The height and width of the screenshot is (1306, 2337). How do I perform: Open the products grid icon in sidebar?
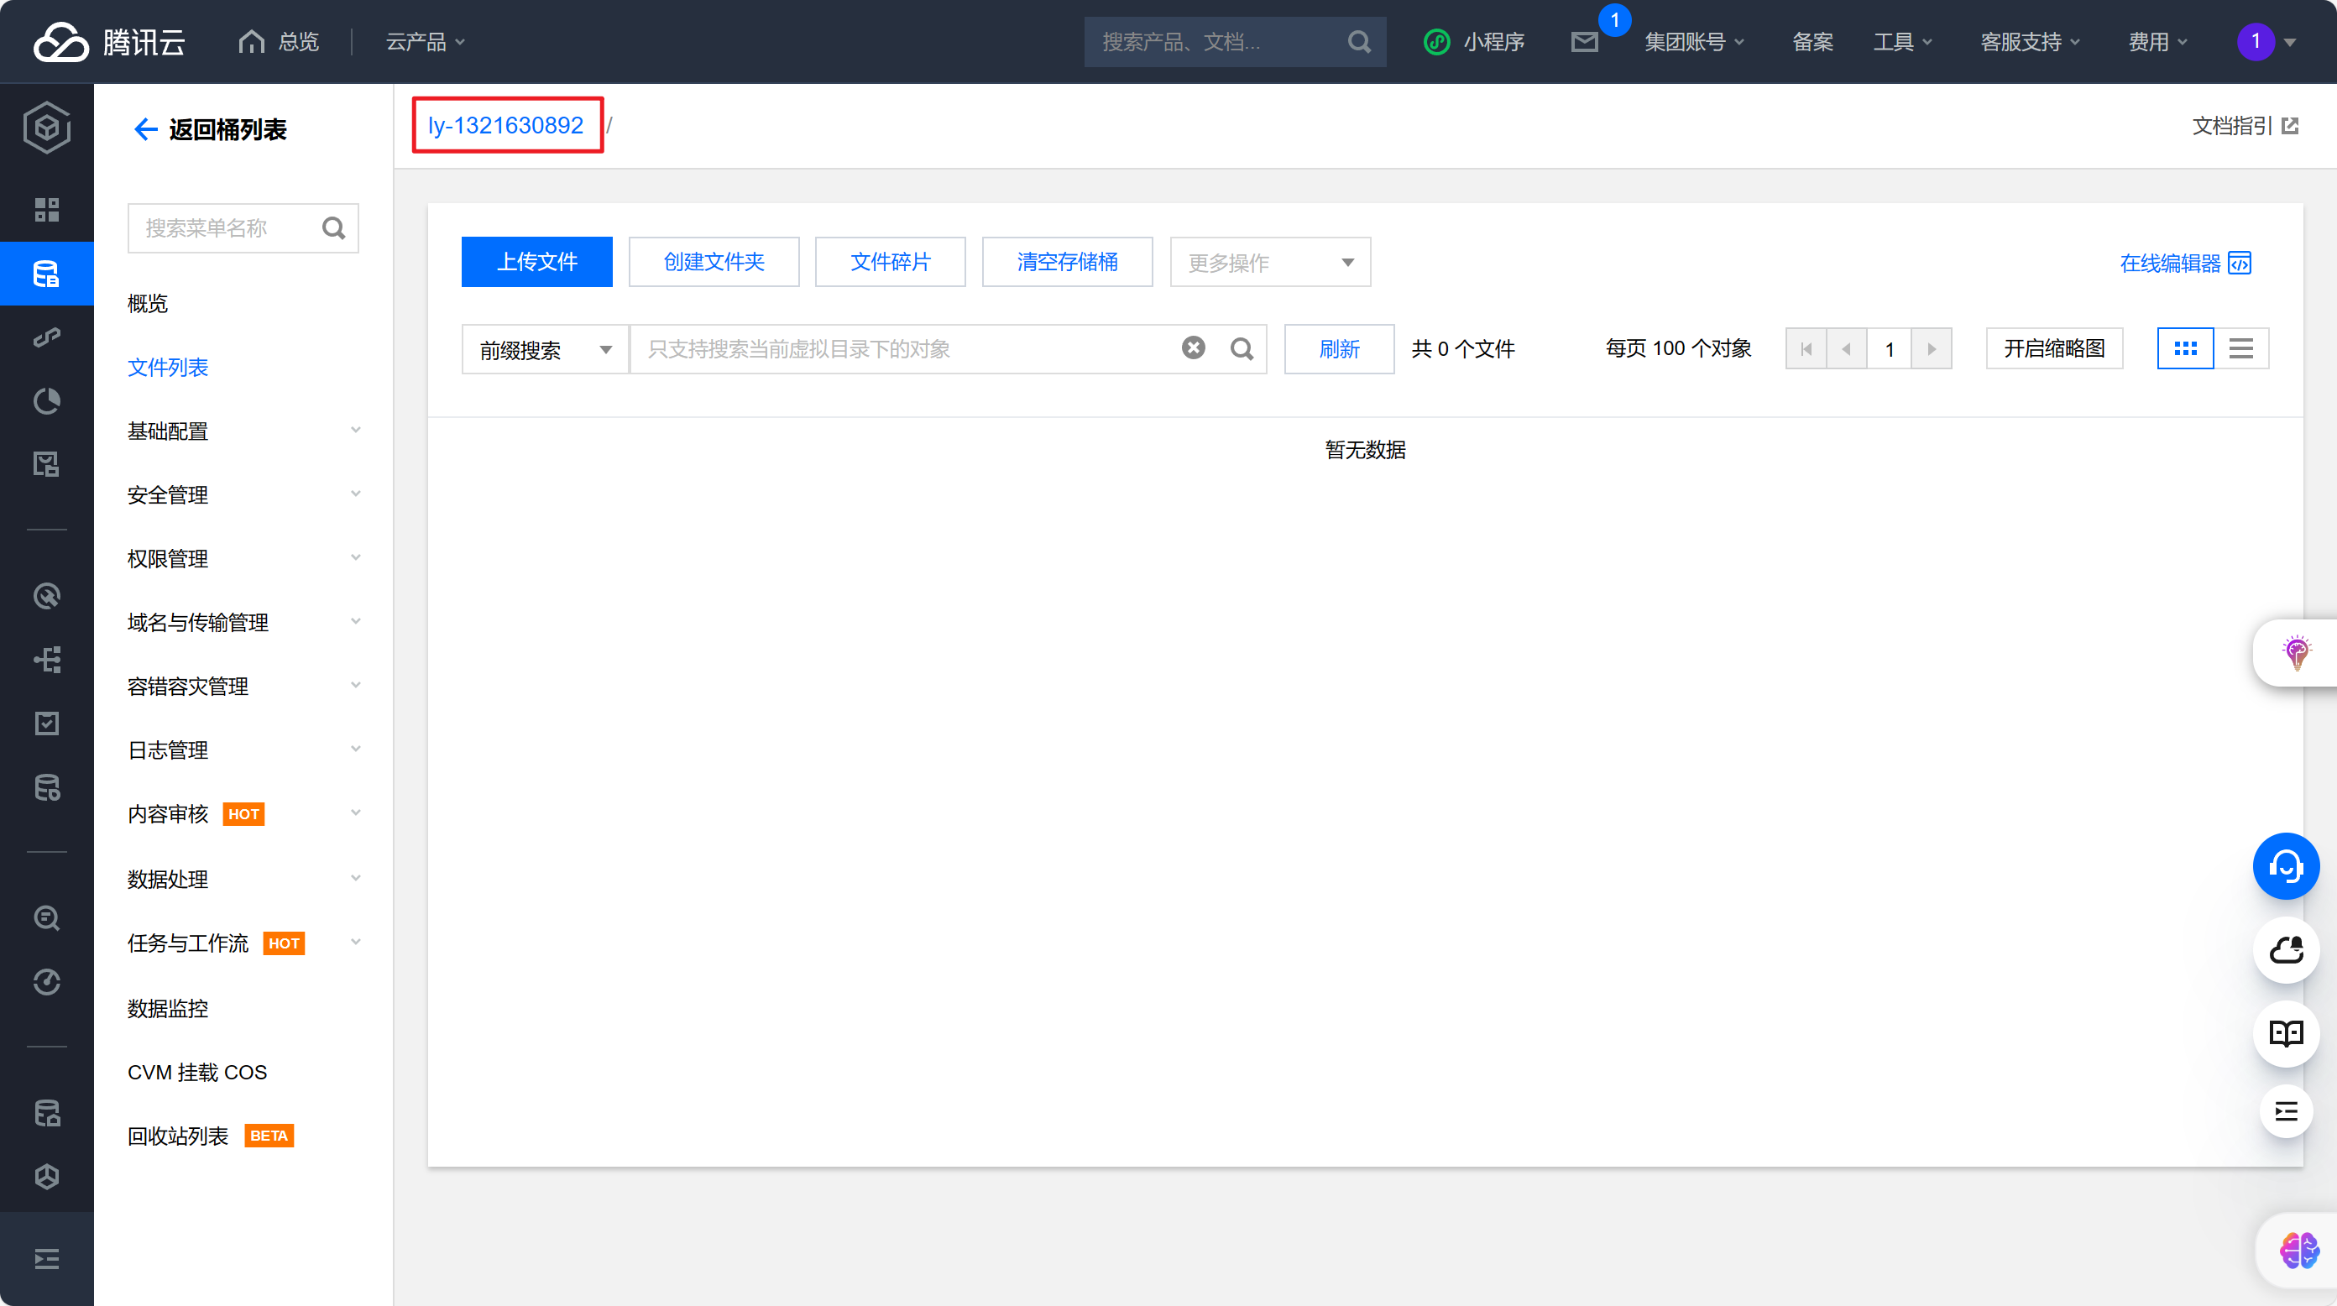pyautogui.click(x=46, y=210)
